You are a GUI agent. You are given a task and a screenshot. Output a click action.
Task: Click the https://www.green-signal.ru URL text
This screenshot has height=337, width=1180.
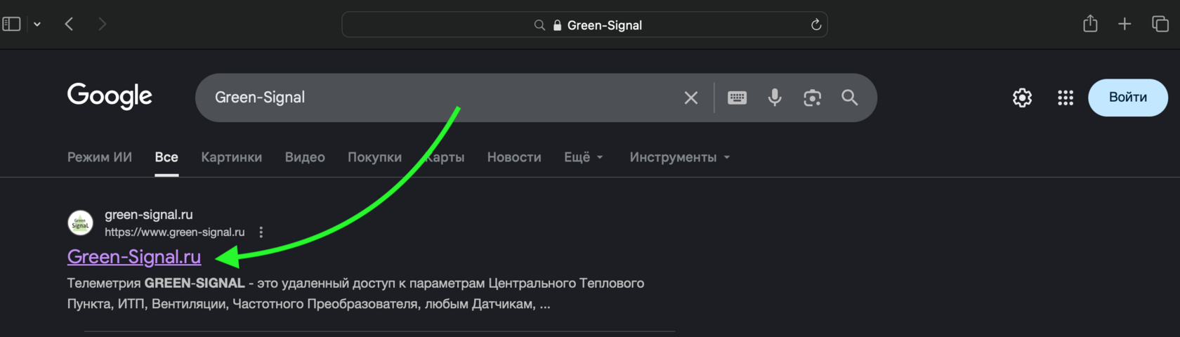click(175, 232)
